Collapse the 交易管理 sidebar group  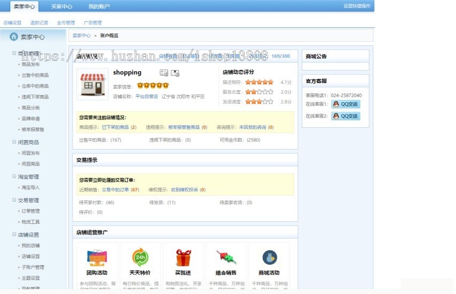coord(14,200)
